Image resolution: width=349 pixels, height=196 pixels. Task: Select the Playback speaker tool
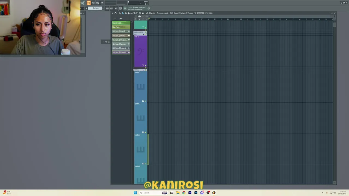(143, 13)
